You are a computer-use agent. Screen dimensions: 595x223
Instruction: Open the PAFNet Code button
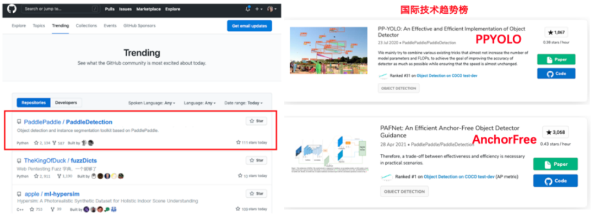pos(555,181)
